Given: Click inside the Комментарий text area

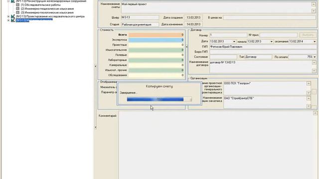Looking at the screenshot, I should pyautogui.click(x=216, y=145).
